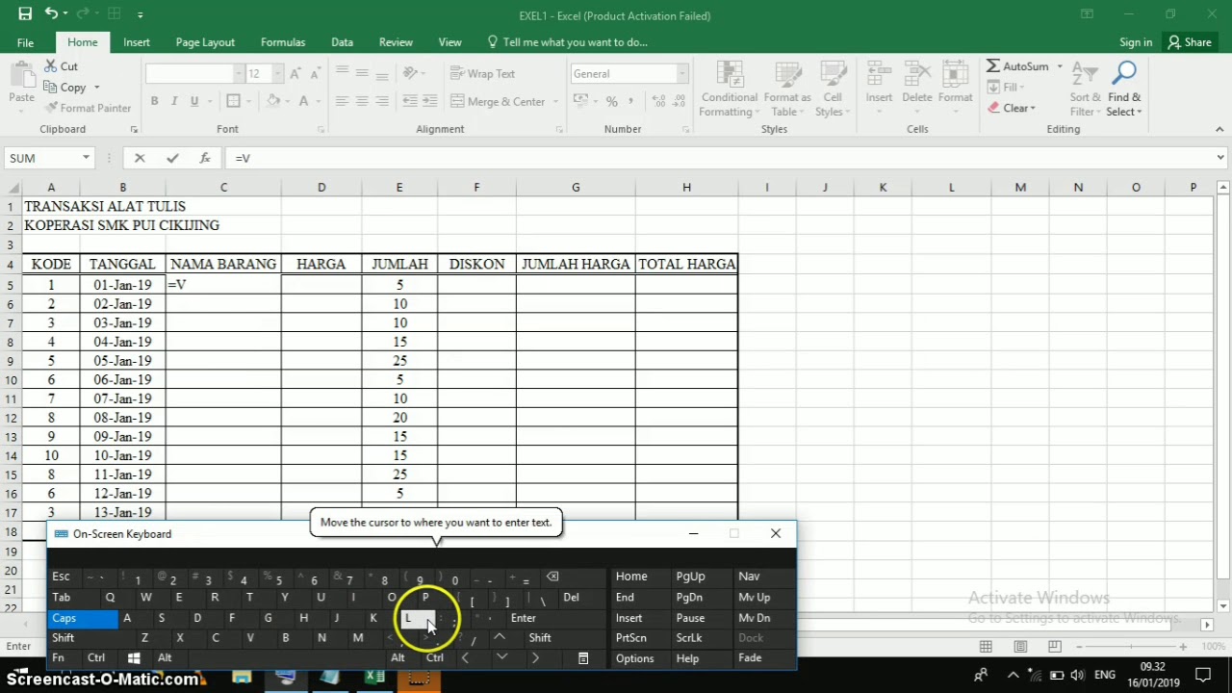The image size is (1232, 693).
Task: Switch to Page Break Preview view
Action: [1055, 646]
